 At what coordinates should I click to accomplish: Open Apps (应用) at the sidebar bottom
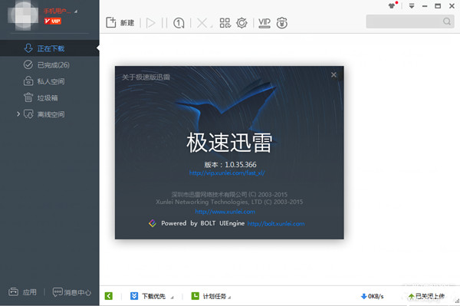23,292
